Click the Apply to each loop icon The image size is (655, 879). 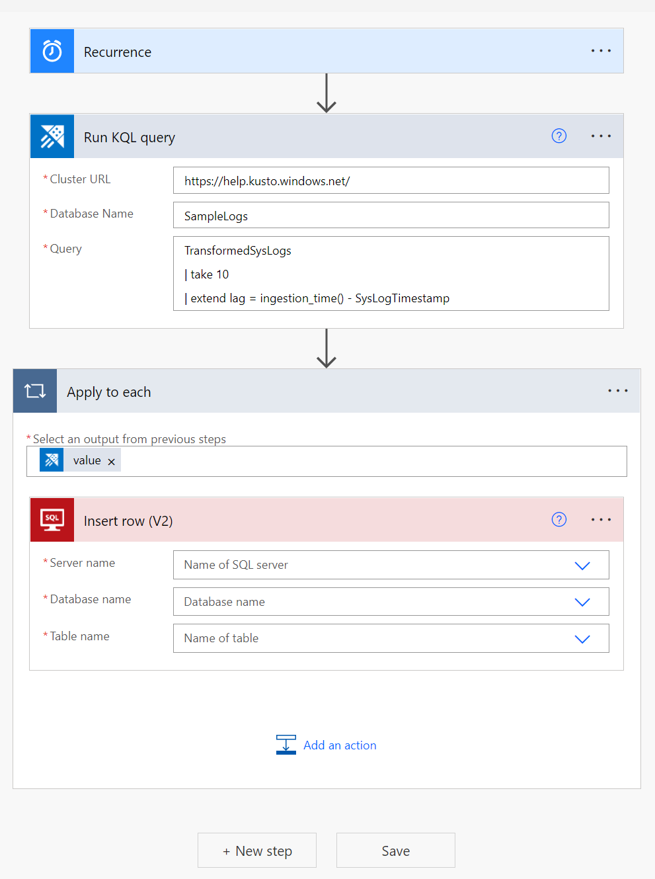point(34,390)
